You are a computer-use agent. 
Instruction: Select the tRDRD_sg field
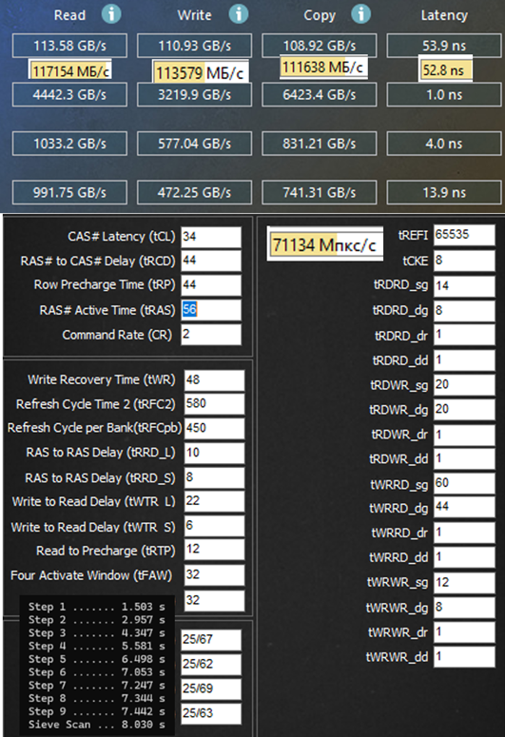(x=463, y=286)
